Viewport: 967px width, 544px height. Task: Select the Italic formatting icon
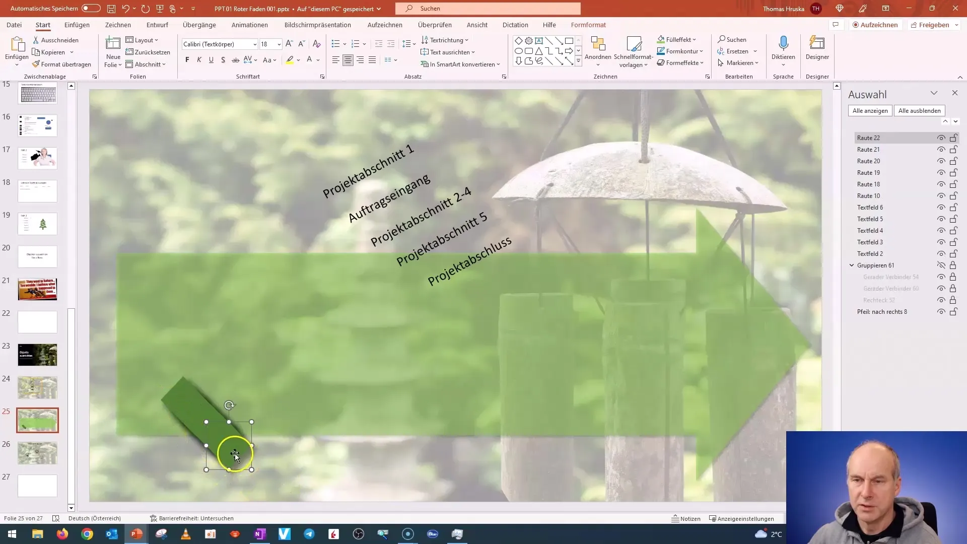pos(199,60)
